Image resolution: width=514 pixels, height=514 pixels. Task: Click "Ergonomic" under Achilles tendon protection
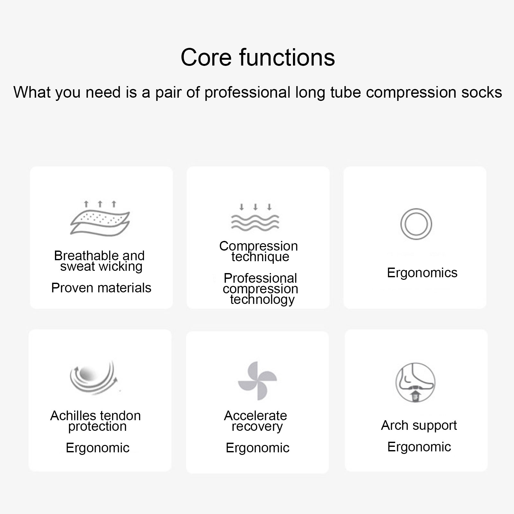click(98, 448)
